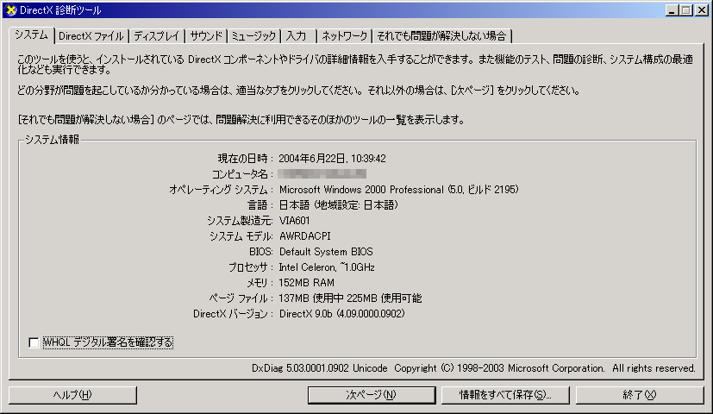Click the date value 2004年6月22日, 10:39:42
713x414 pixels.
pos(332,159)
